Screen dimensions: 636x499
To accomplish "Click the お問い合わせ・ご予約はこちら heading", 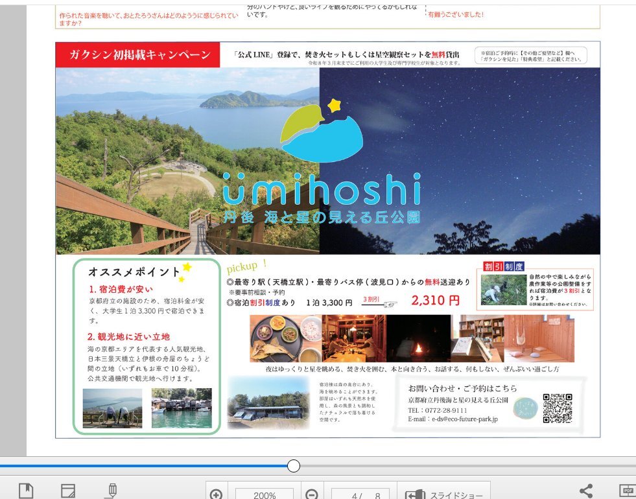I will (x=462, y=388).
